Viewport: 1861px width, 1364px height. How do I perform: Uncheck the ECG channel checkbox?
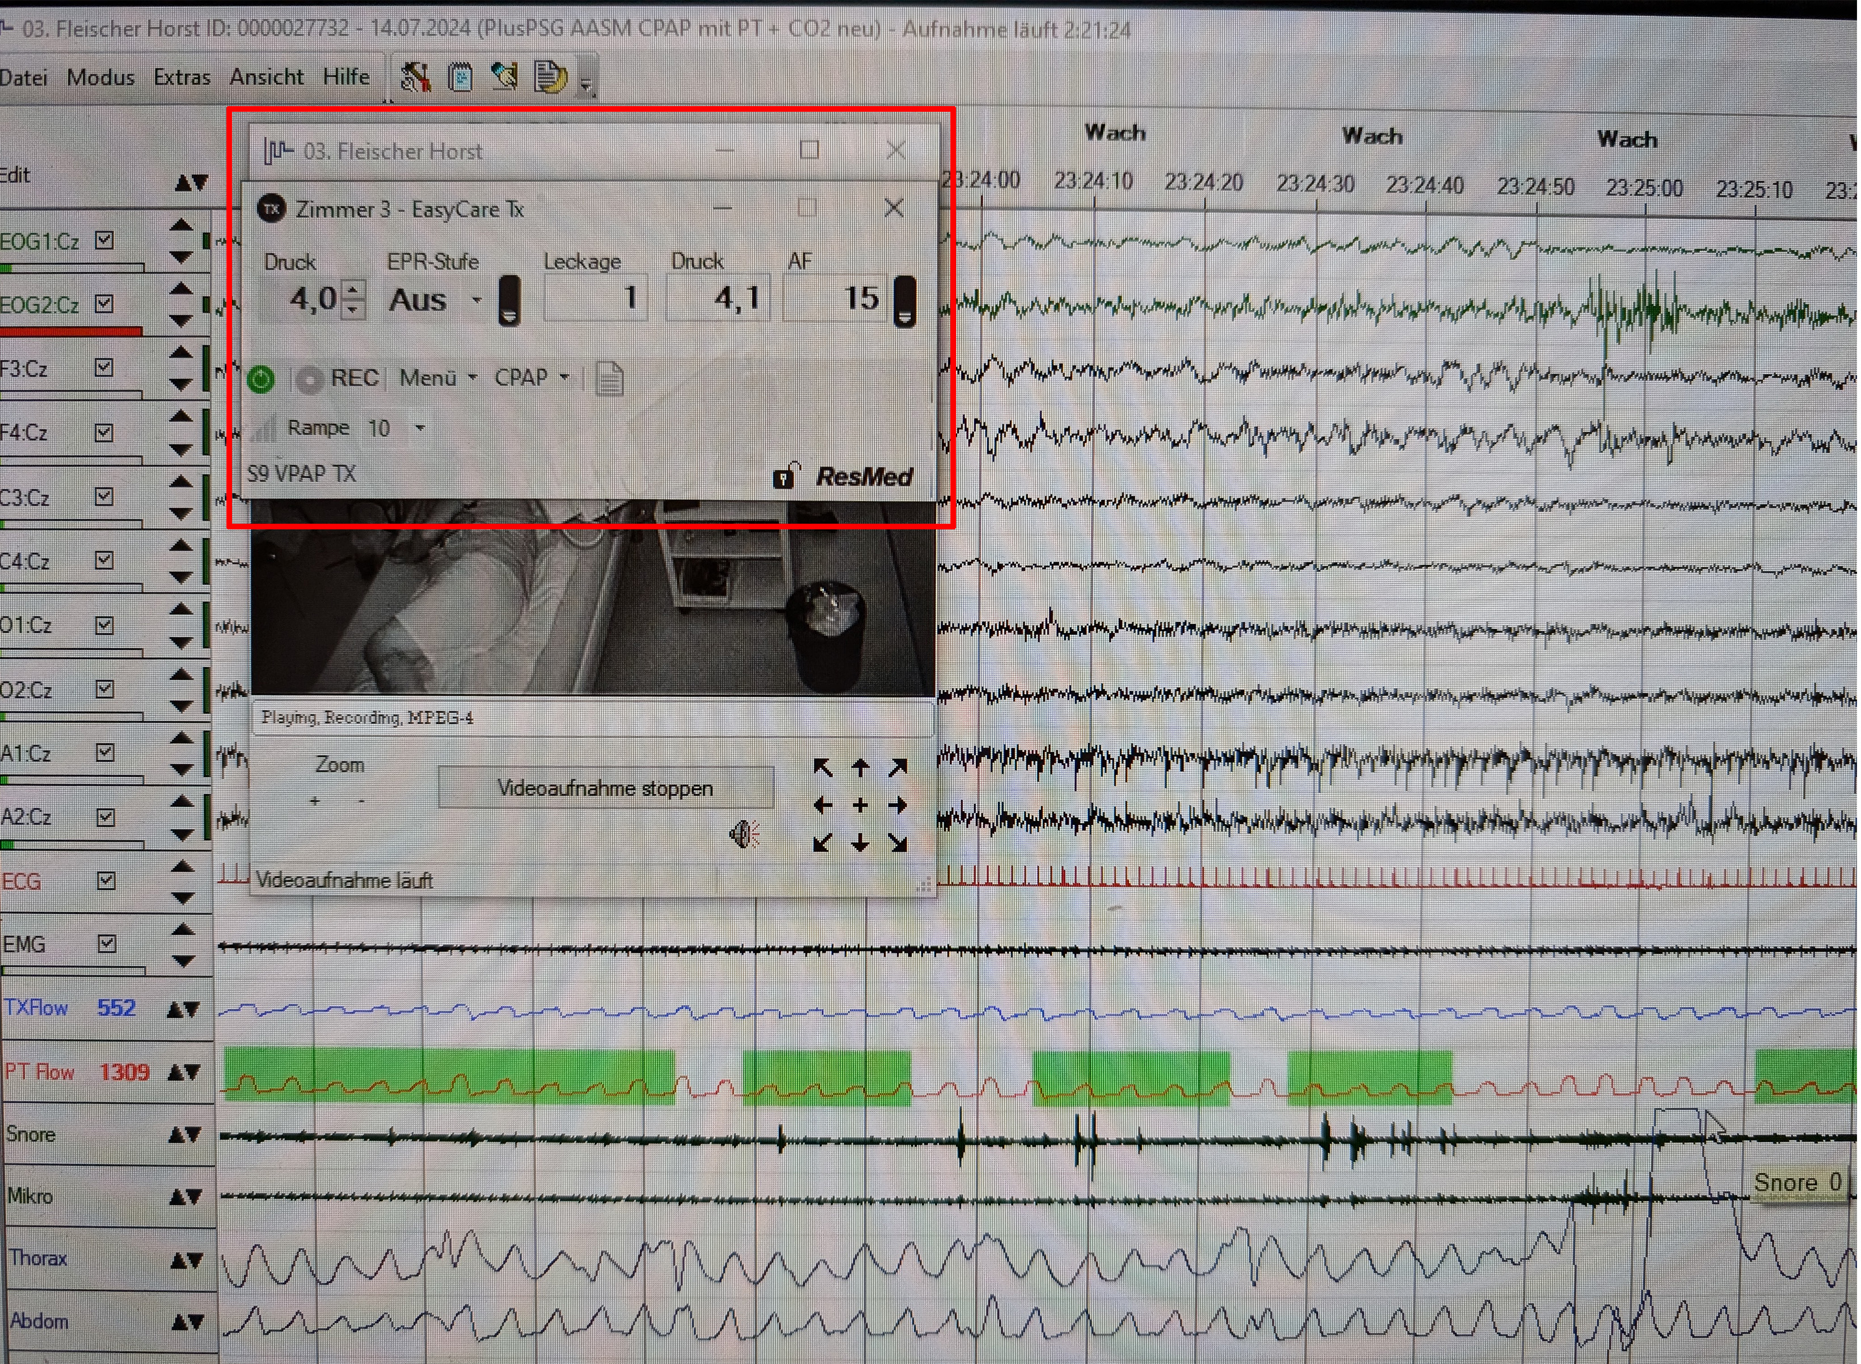tap(106, 880)
